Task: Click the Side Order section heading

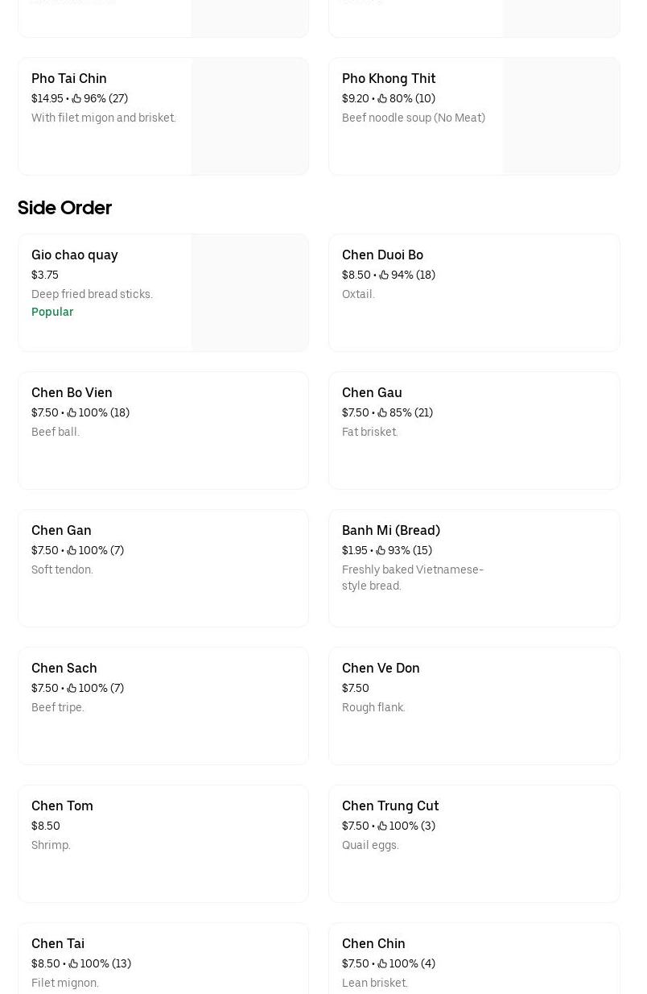Action: 64,208
